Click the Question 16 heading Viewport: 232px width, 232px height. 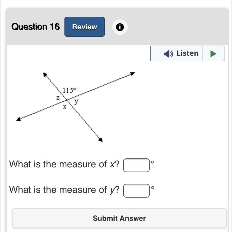[x=36, y=27]
